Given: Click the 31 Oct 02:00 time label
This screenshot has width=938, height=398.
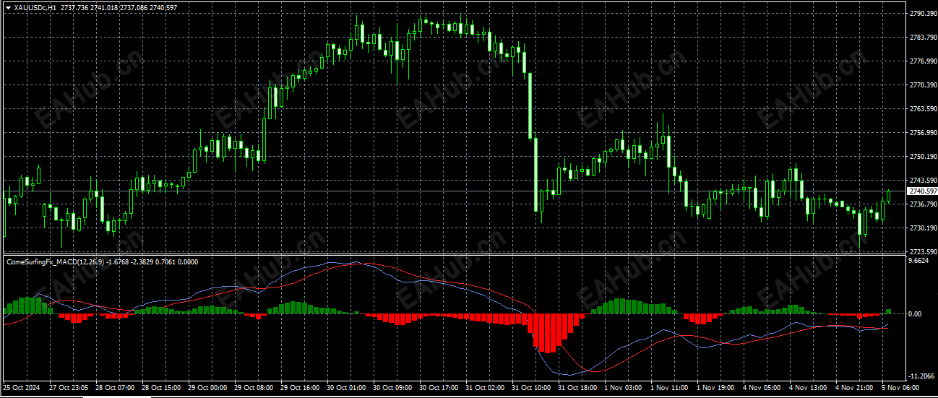Looking at the screenshot, I should point(485,388).
